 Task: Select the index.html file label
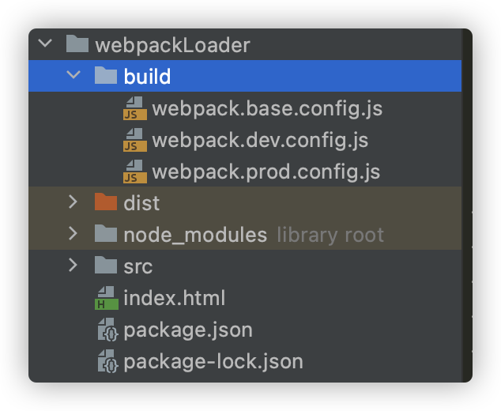175,298
